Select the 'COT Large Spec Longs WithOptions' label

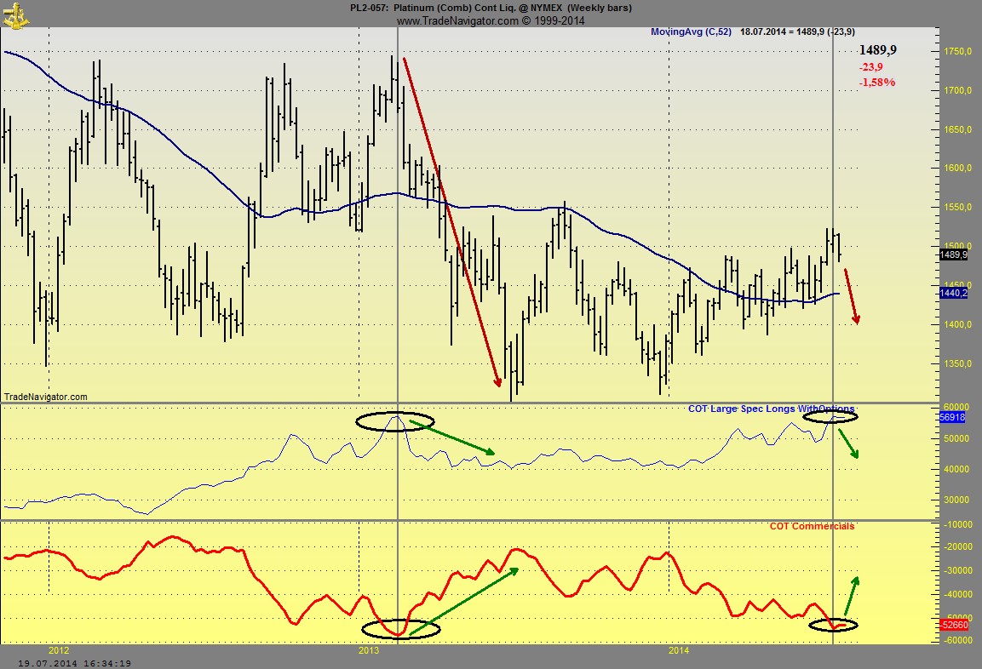click(771, 409)
